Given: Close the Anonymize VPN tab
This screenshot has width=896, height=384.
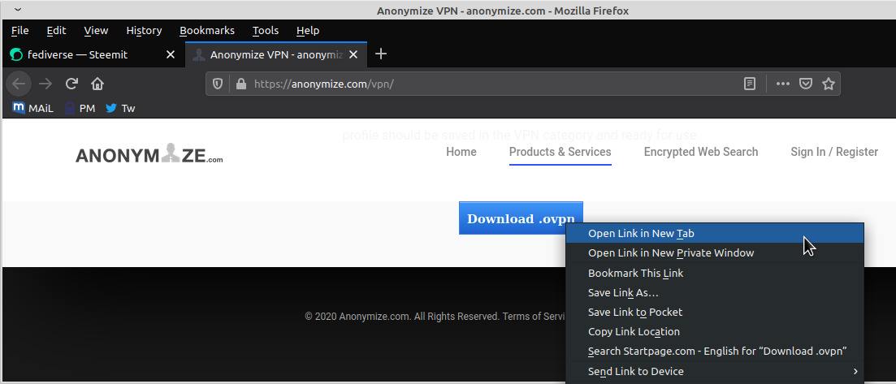Looking at the screenshot, I should 353,55.
